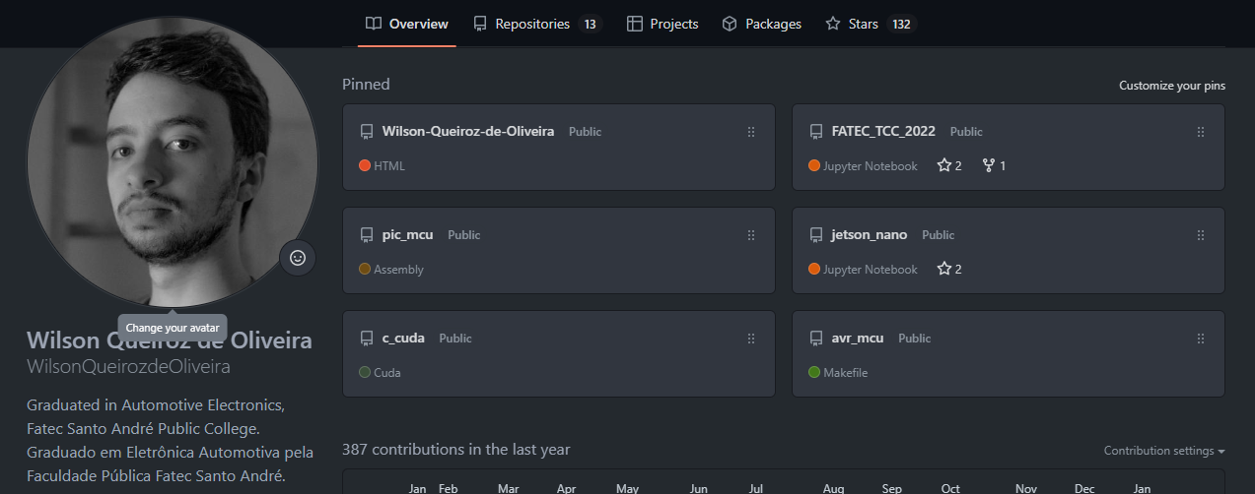This screenshot has height=494, width=1255.
Task: Switch to the Projects tab
Action: point(662,24)
